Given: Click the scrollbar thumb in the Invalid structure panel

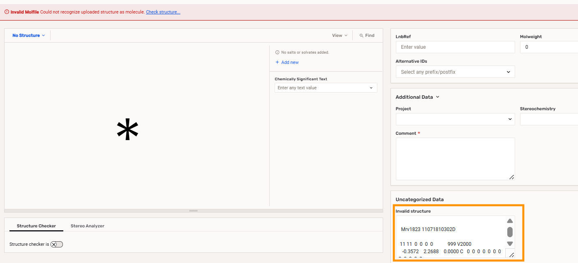Looking at the screenshot, I should click(x=510, y=232).
